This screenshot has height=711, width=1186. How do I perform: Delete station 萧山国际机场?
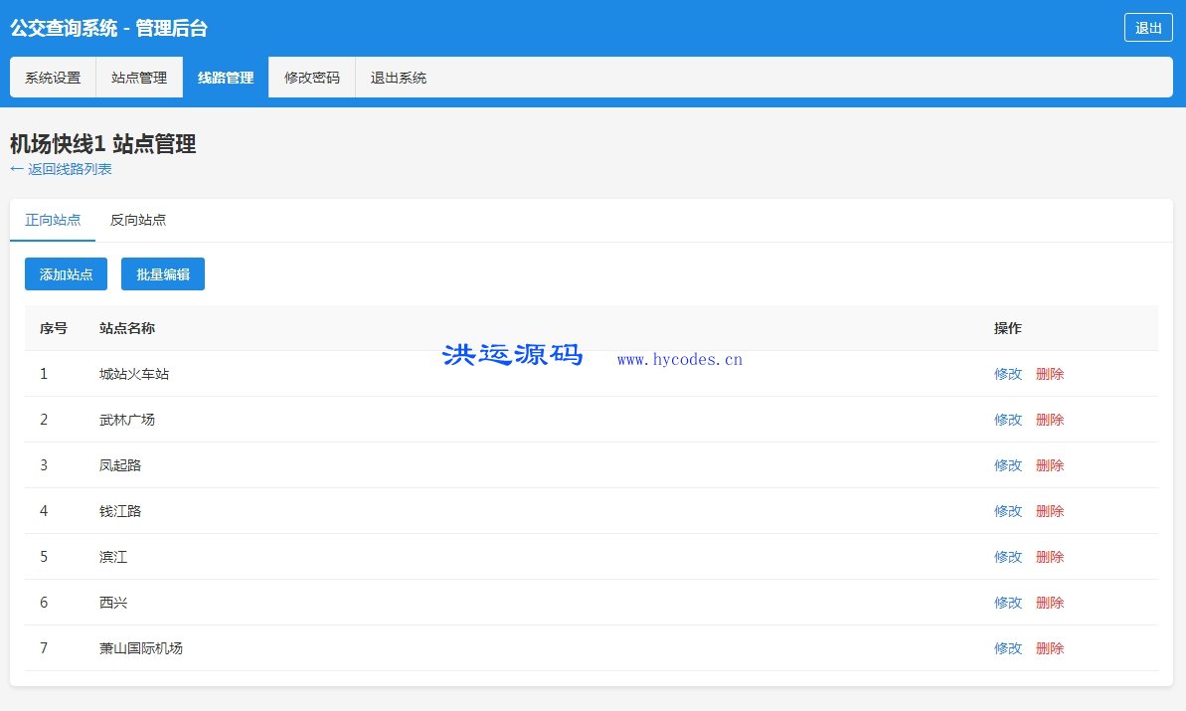coord(1049,647)
